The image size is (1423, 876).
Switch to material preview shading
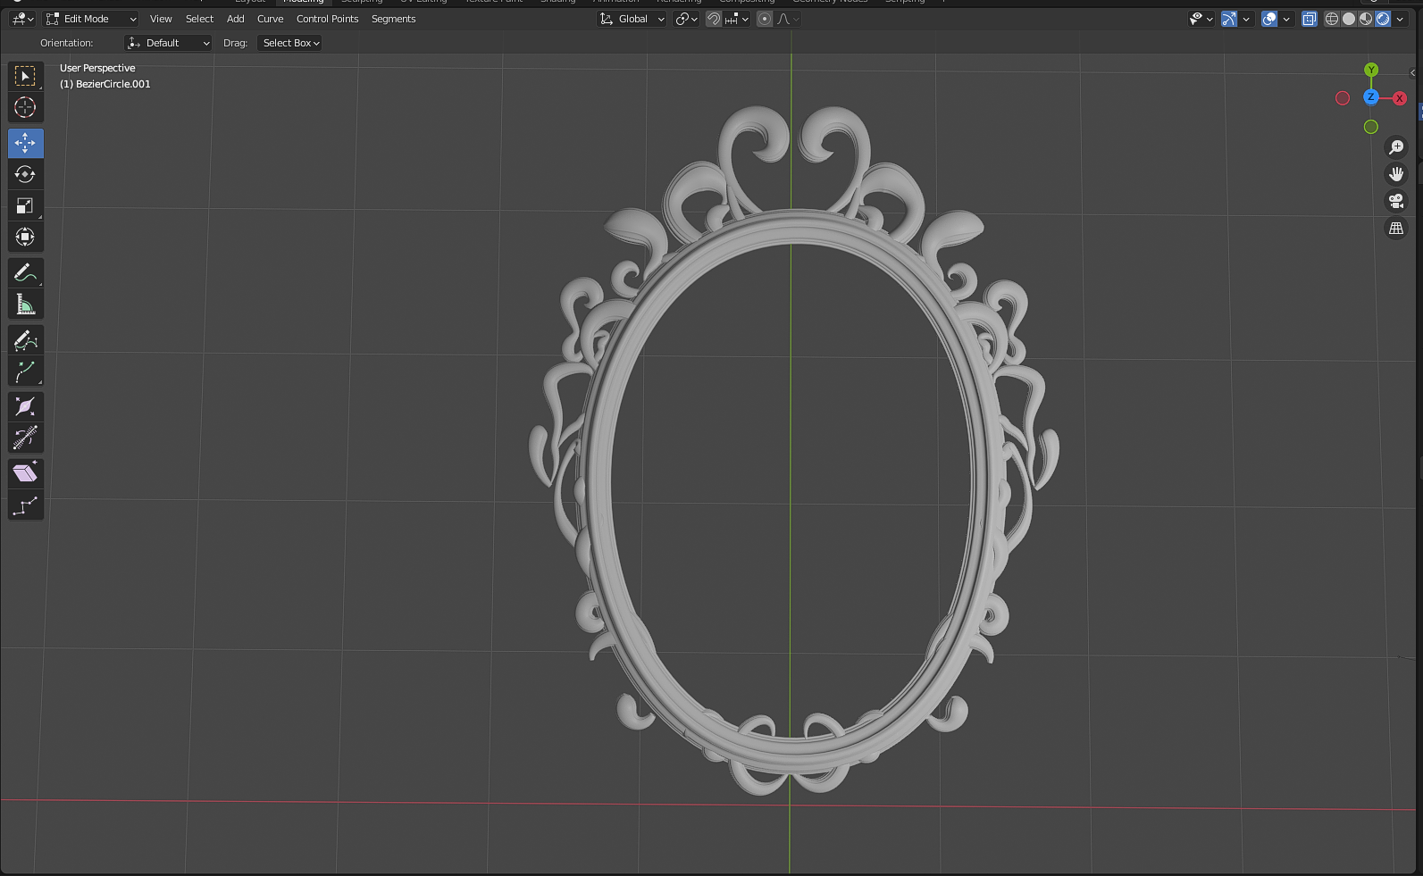[x=1366, y=19]
